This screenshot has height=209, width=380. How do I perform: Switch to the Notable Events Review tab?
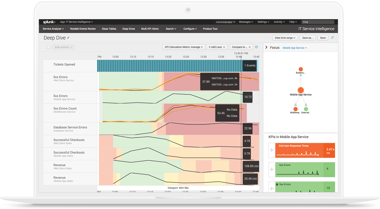tap(83, 29)
